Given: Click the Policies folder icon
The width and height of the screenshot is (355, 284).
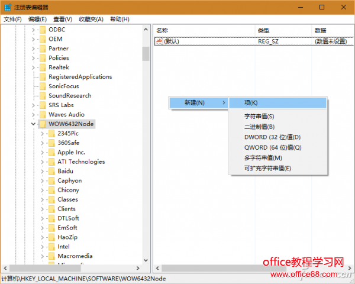Looking at the screenshot, I should (43, 58).
